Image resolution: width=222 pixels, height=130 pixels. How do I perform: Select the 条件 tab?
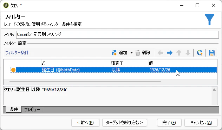tap(14, 110)
